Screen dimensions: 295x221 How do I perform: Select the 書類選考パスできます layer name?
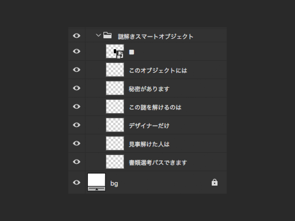[x=158, y=163]
